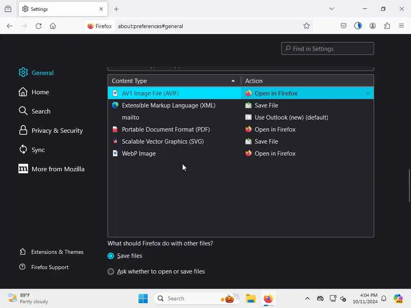411x308 pixels.
Task: Click the AVIF file type icon
Action: point(115,93)
